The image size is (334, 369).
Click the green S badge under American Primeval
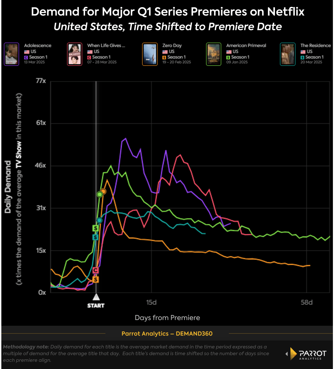(x=227, y=57)
